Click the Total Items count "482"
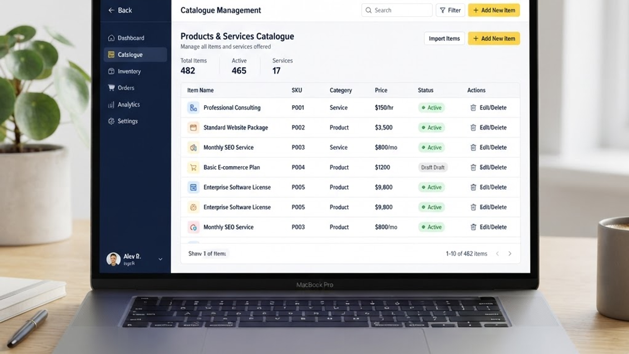This screenshot has width=629, height=354. coord(188,71)
